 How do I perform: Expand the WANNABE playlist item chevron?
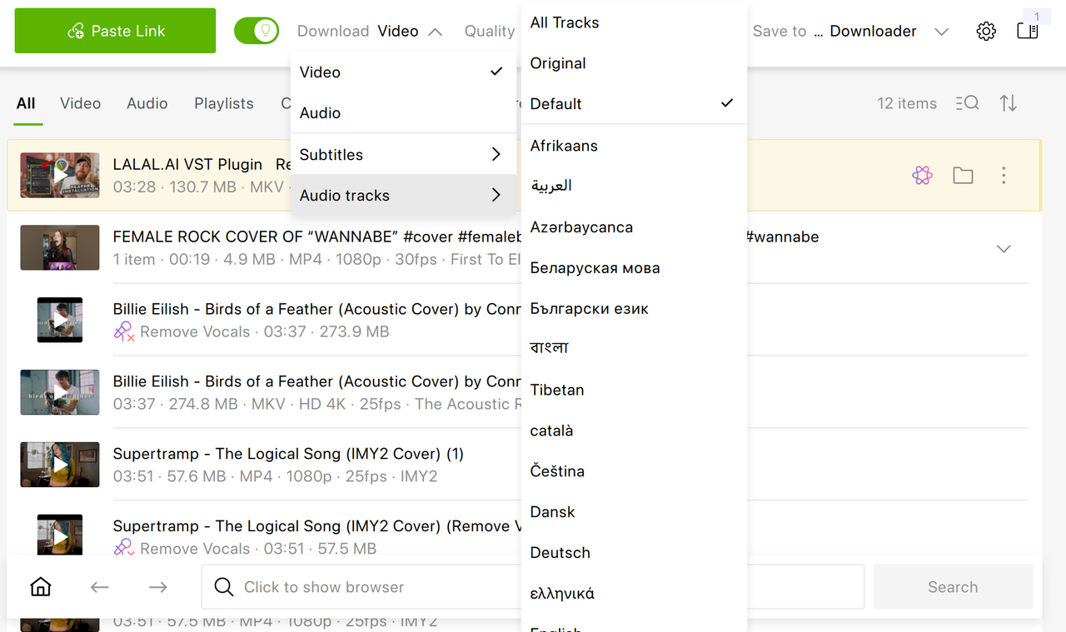tap(1004, 248)
